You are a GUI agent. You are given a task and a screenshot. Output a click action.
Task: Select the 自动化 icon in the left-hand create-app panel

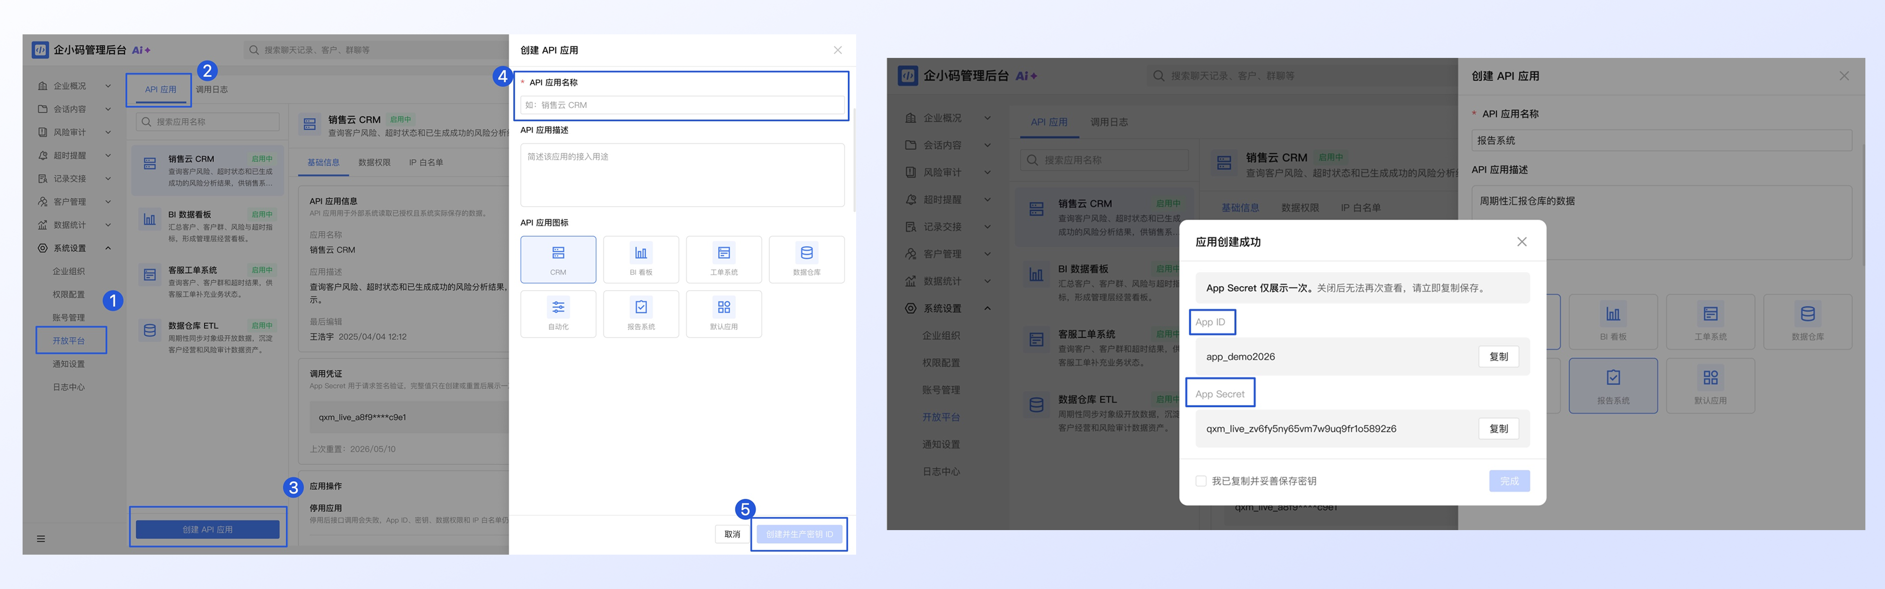coord(558,314)
